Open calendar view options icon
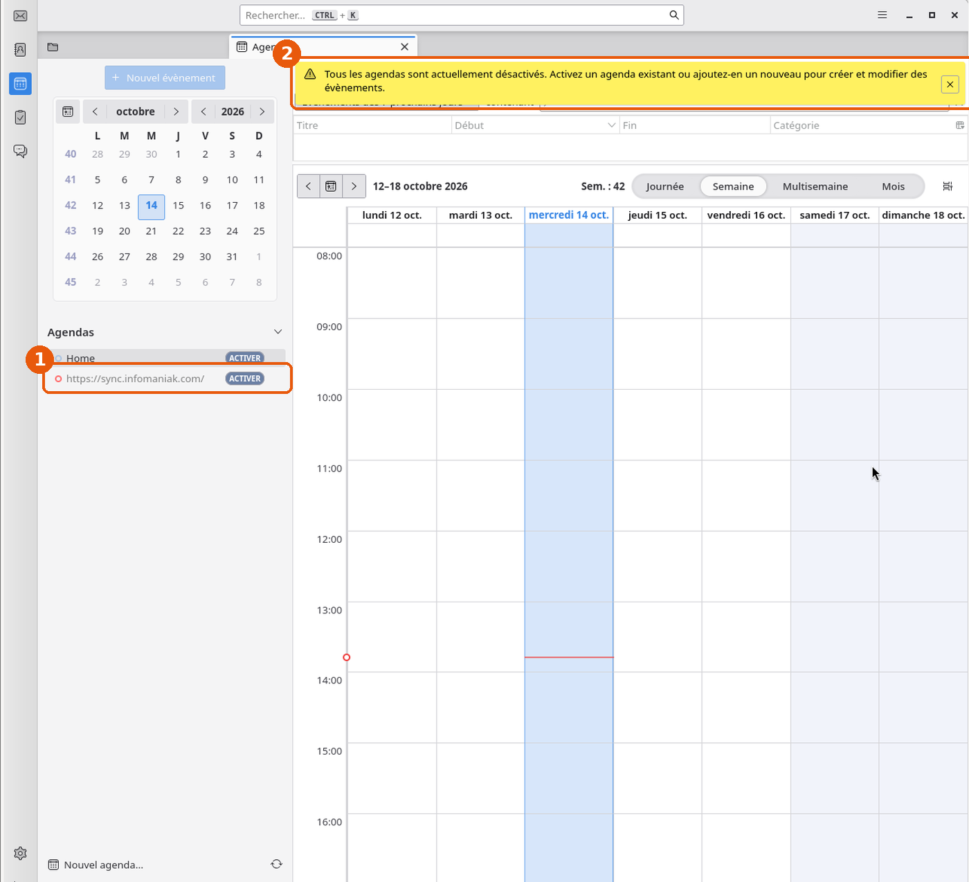The height and width of the screenshot is (882, 969). click(x=948, y=186)
